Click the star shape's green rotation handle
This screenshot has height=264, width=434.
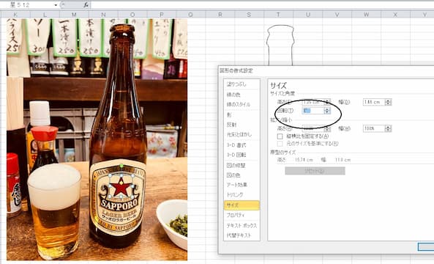point(121,166)
